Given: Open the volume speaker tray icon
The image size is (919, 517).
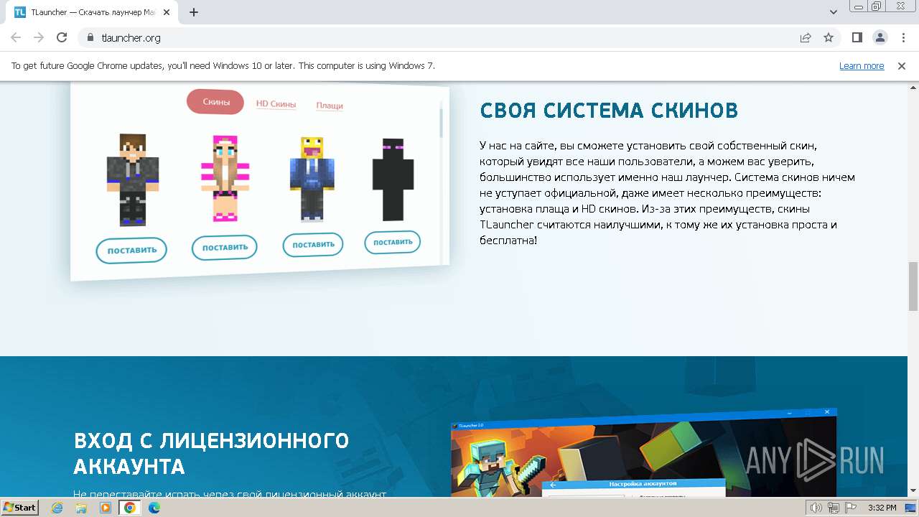Looking at the screenshot, I should coord(816,508).
